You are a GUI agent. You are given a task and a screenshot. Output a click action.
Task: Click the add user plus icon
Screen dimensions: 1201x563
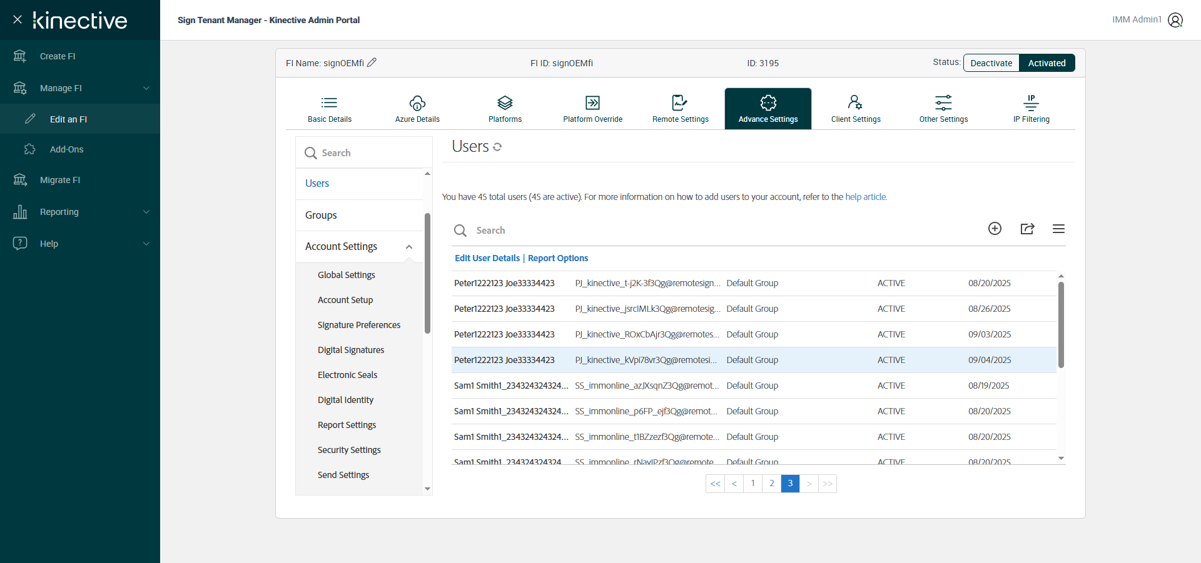pos(995,229)
